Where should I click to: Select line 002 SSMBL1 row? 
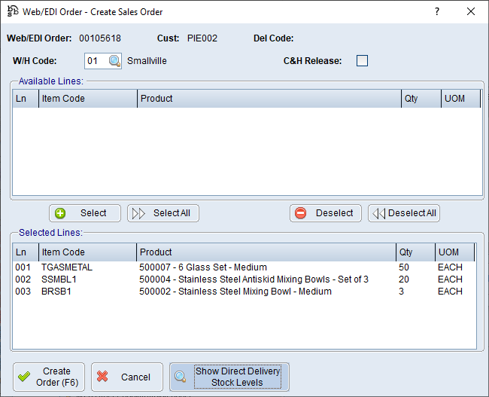pos(59,279)
